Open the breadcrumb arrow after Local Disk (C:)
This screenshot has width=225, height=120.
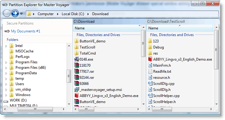pyautogui.click(x=88, y=14)
